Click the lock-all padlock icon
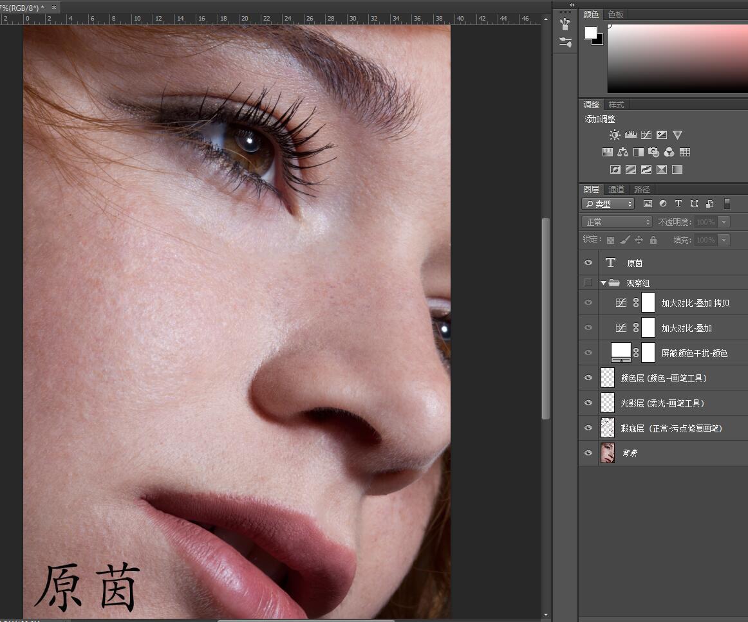Image resolution: width=748 pixels, height=622 pixels. coord(653,240)
